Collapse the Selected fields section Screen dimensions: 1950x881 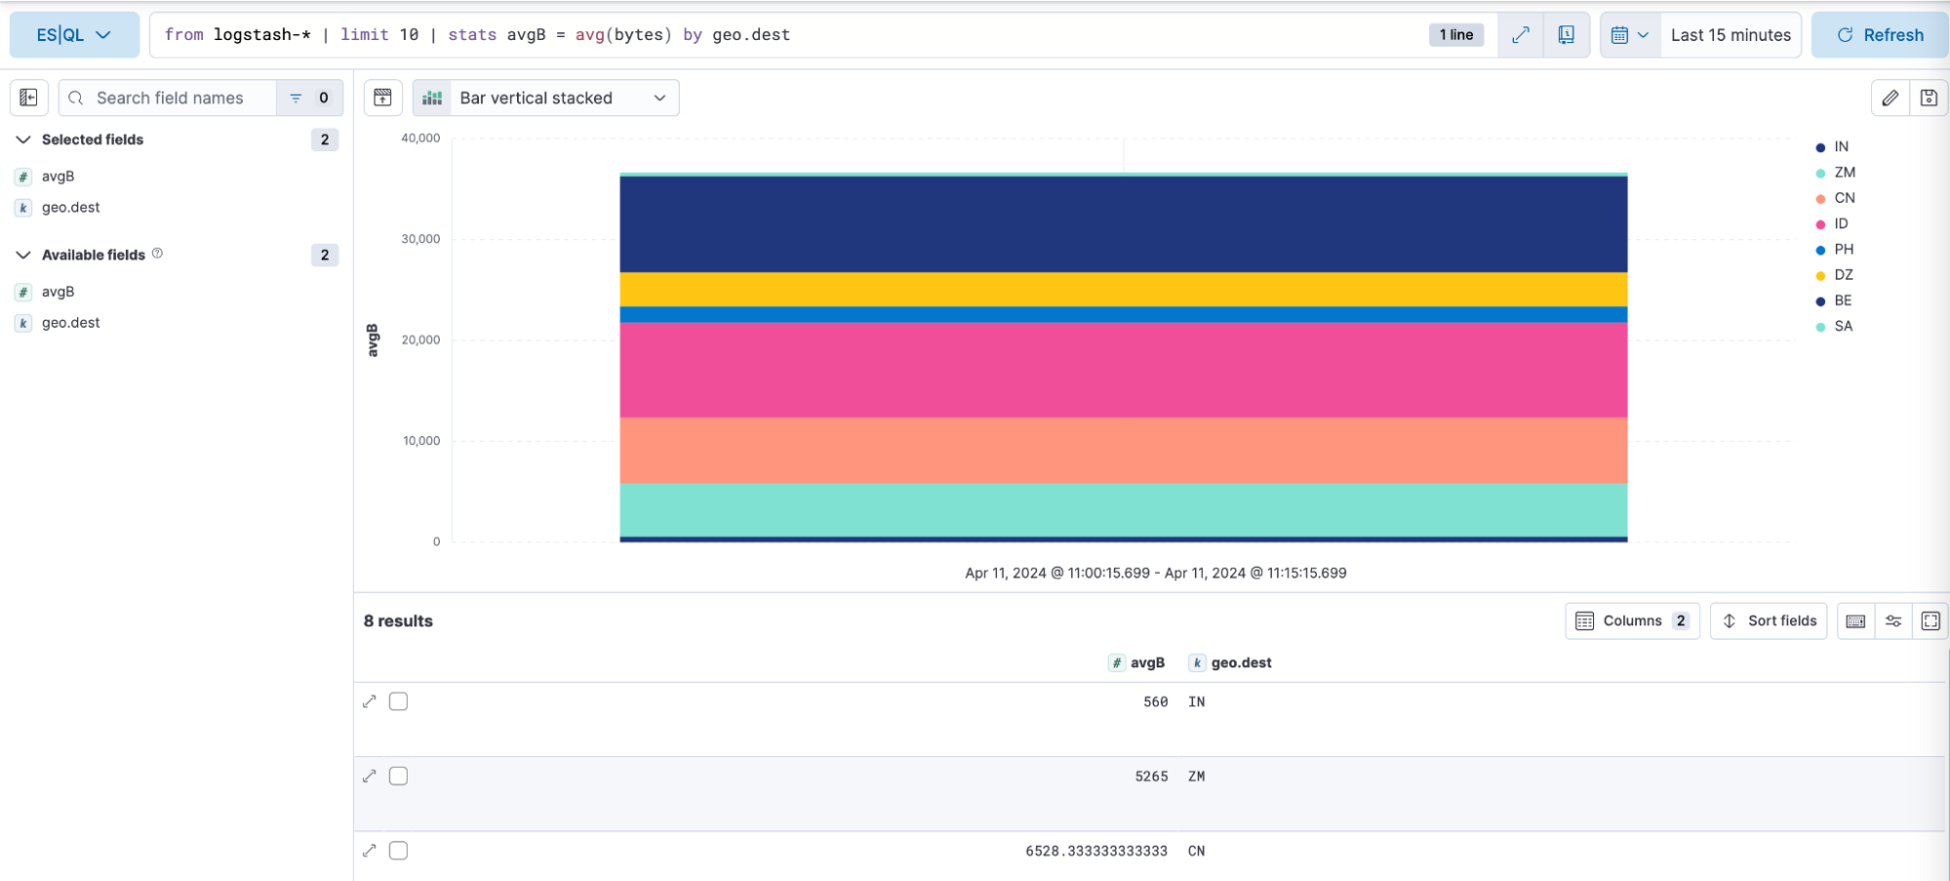[x=22, y=140]
